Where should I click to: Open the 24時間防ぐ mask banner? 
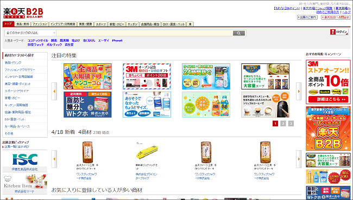[x=206, y=76]
